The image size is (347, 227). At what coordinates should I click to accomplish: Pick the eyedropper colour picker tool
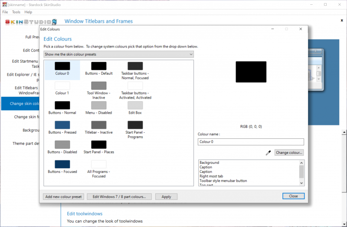268,153
